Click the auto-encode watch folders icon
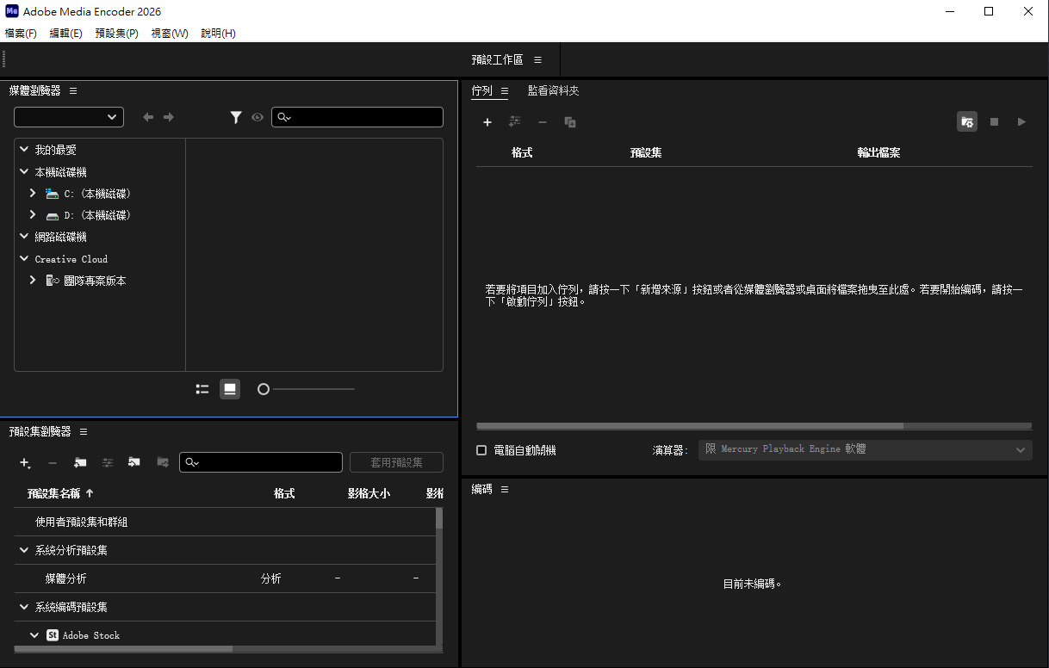1049x668 pixels. point(967,122)
